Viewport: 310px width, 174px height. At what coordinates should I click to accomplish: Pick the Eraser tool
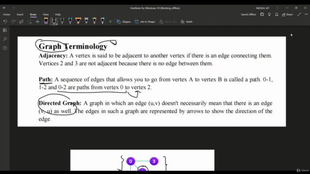46,21
